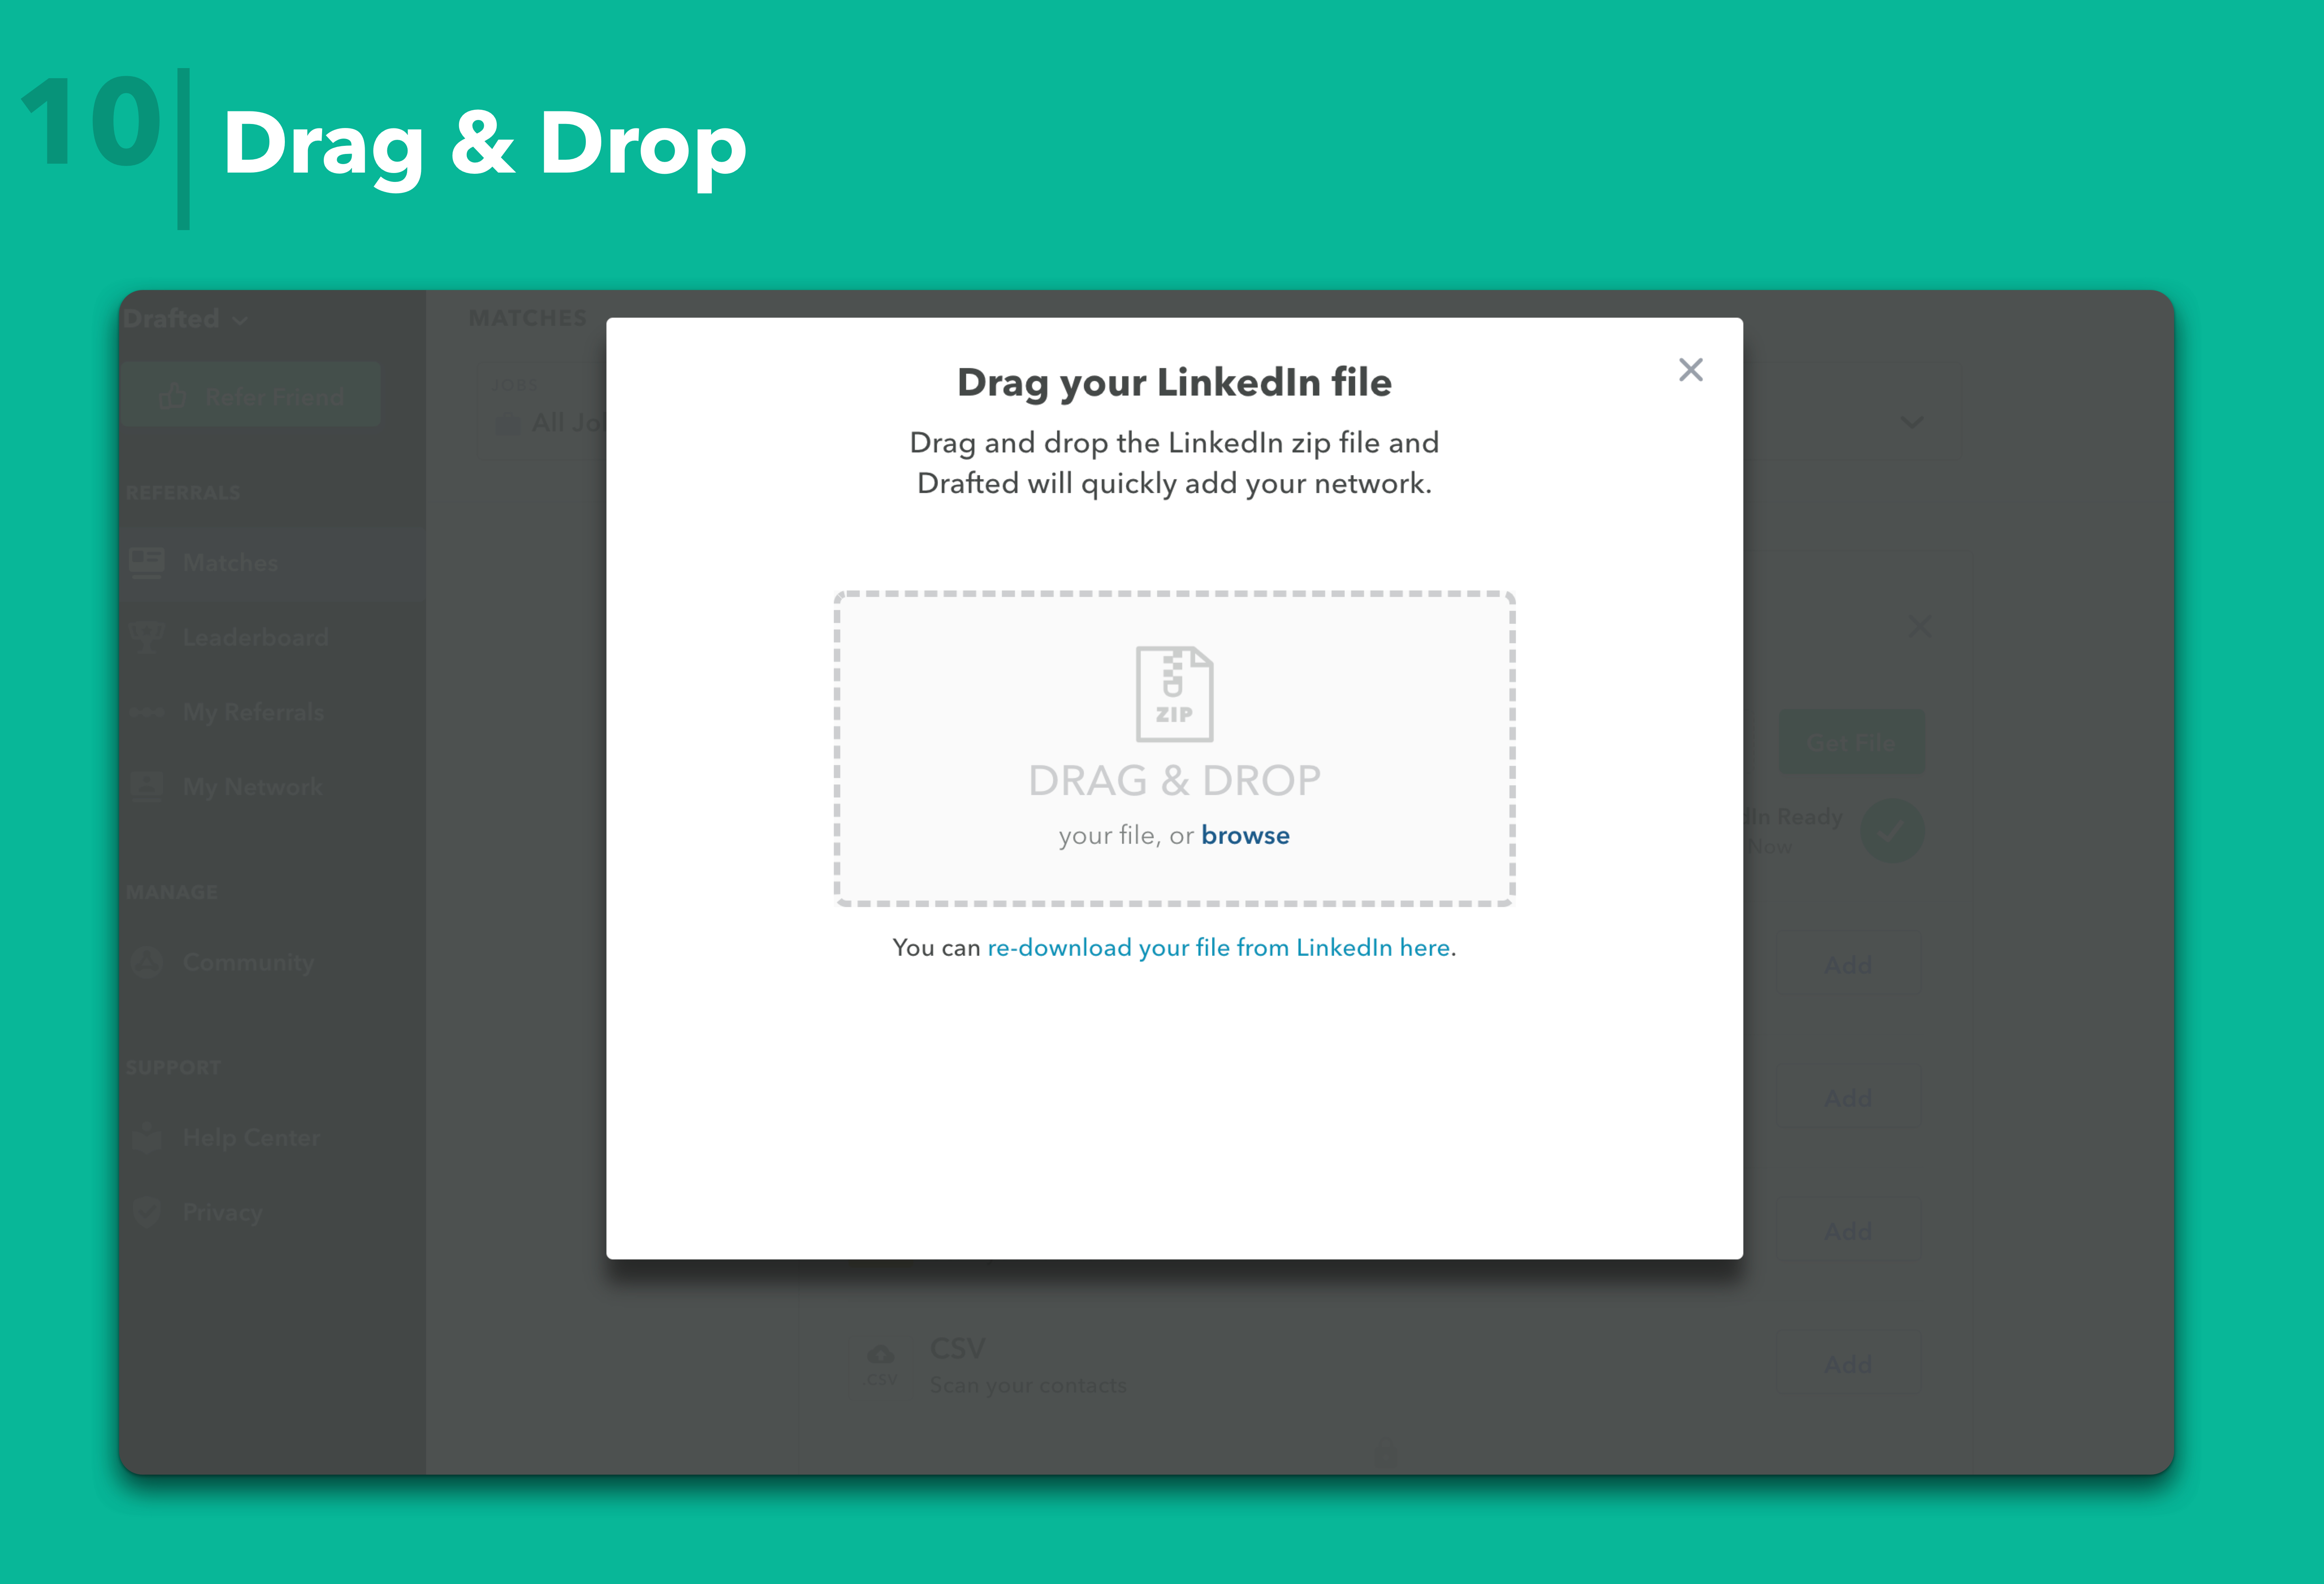The height and width of the screenshot is (1584, 2324).
Task: Click the Help Center icon
Action: 147,1137
